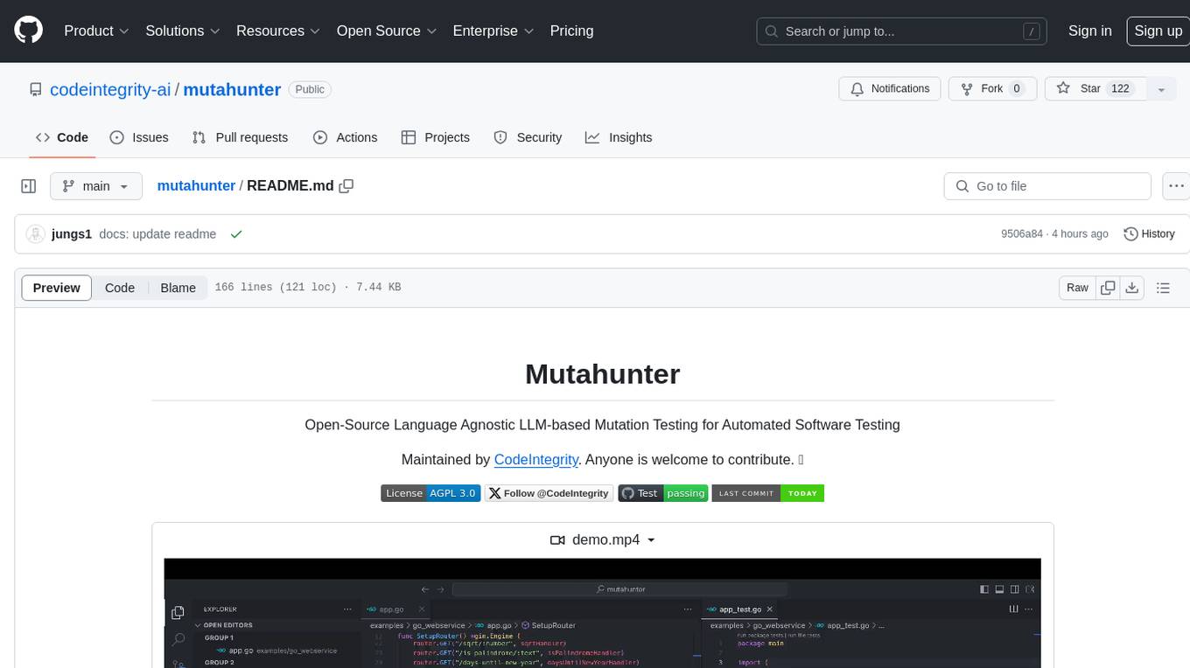This screenshot has height=668, width=1190.
Task: Click the Sign up button
Action: (1158, 31)
